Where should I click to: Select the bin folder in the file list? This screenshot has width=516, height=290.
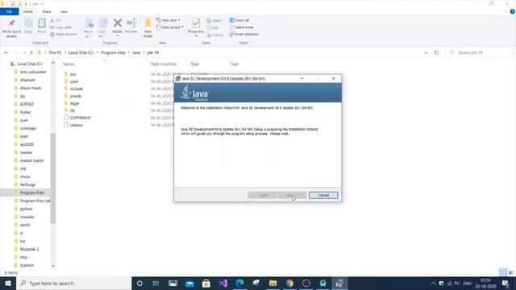(x=73, y=74)
